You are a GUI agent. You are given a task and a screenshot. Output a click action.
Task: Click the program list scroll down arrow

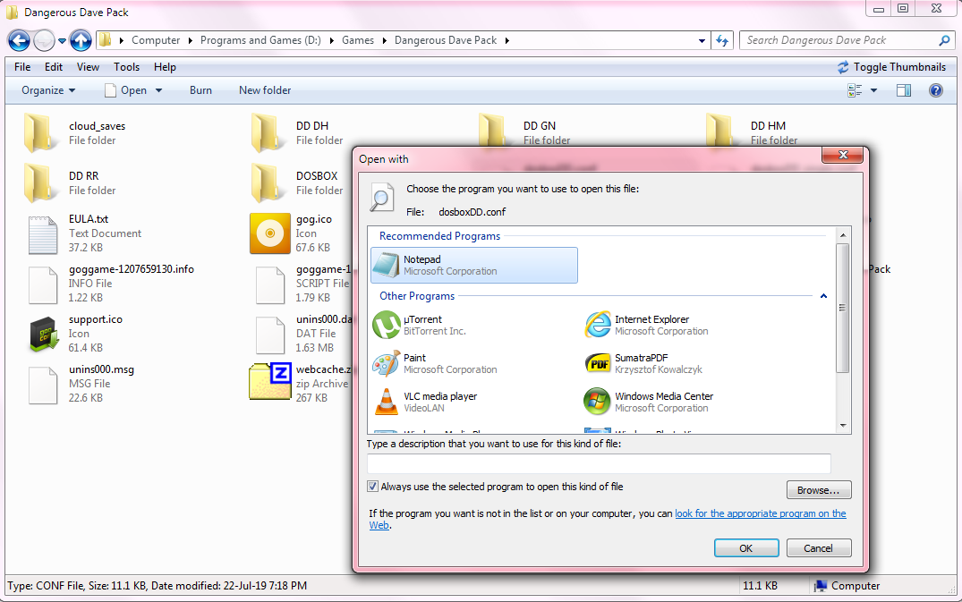842,426
